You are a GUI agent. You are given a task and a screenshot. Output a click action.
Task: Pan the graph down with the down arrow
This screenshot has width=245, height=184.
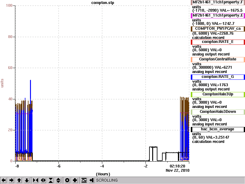coord(27,180)
